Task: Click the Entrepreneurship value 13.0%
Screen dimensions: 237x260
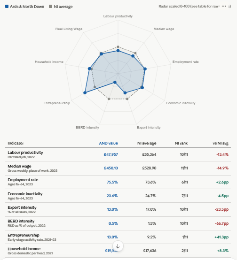Action: [112, 237]
